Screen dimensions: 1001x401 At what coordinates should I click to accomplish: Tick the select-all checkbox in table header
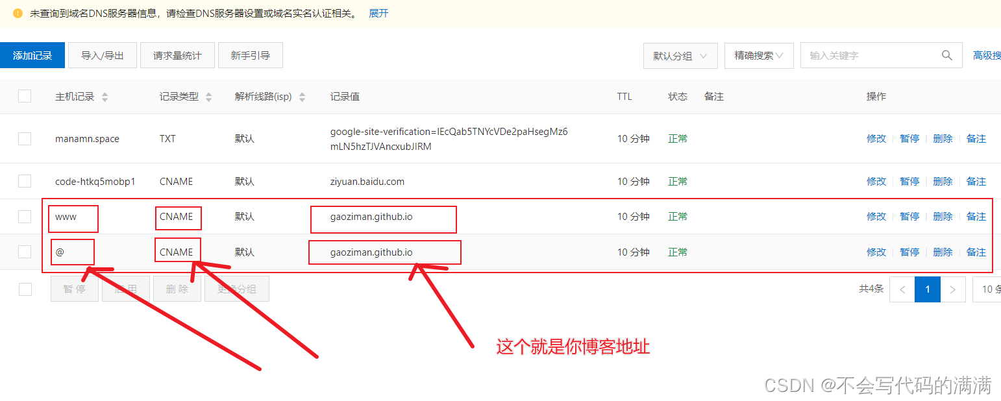[25, 96]
